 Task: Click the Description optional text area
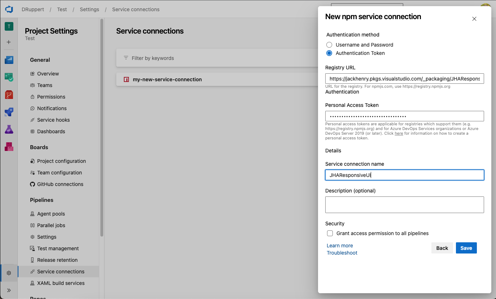[x=404, y=205]
